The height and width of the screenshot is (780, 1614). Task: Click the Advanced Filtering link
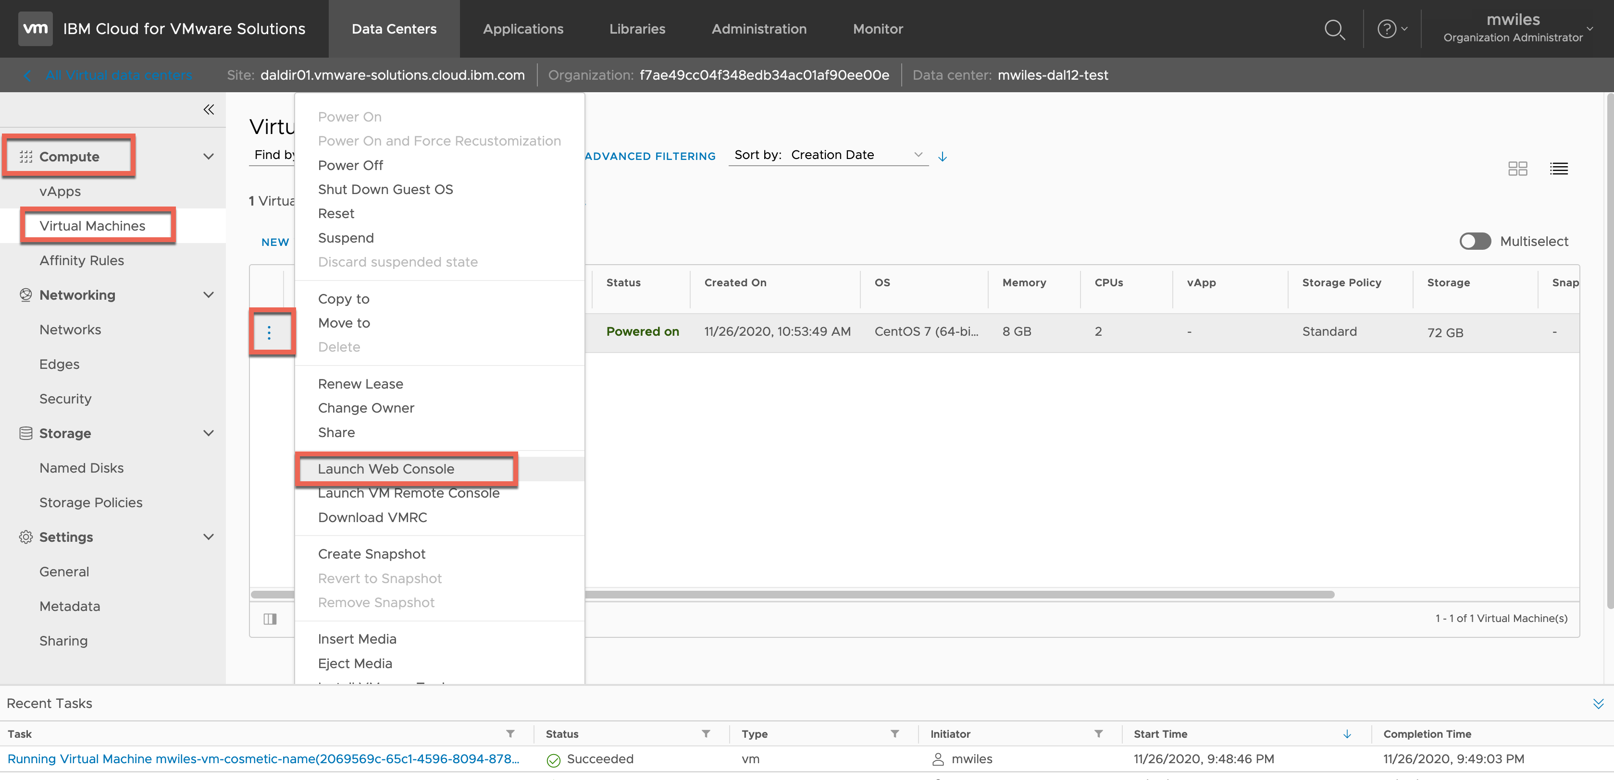[650, 156]
